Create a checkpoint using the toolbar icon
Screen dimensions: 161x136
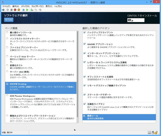[x=32, y=10]
